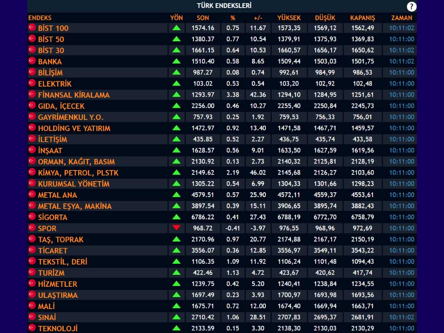Open the SINAİ index
Viewport: 444px width, 333px height.
(47, 317)
